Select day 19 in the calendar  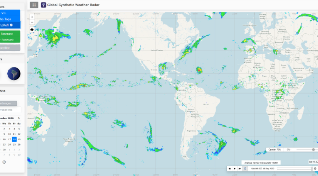click(x=19, y=139)
